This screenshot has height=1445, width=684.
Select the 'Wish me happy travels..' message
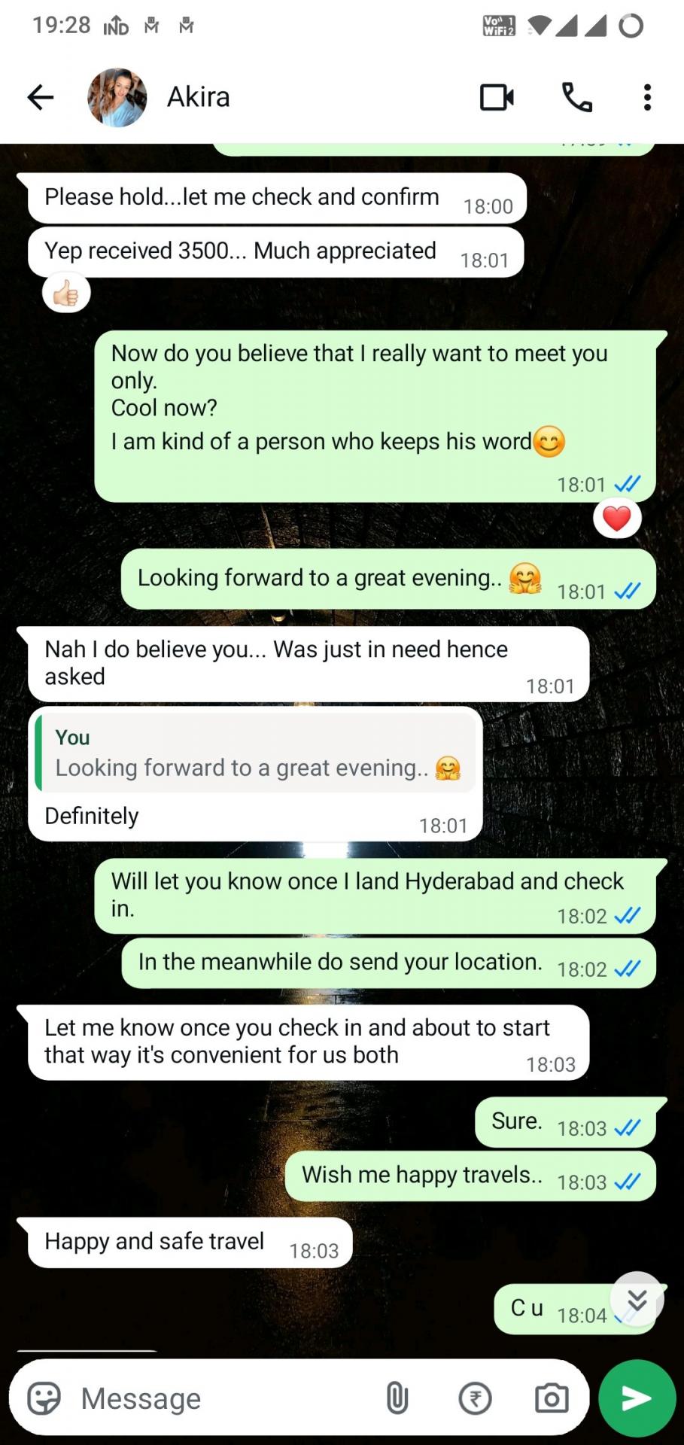click(x=470, y=1176)
